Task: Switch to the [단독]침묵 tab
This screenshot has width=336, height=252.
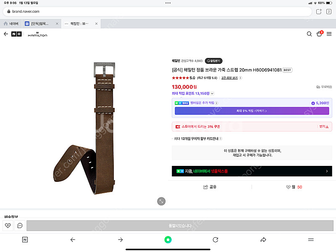Action: pyautogui.click(x=39, y=24)
